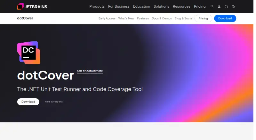Click the dotCover title in subheader
Viewport: 256px width, 140px height.
(25, 18)
